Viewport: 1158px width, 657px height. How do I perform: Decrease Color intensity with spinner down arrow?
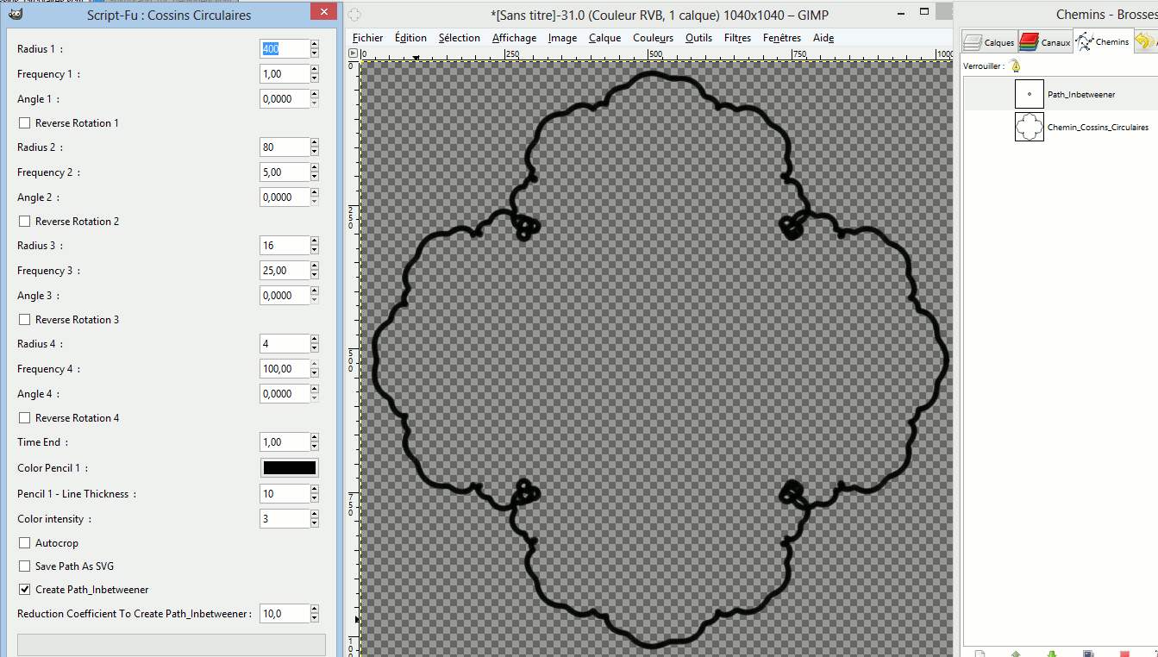(314, 524)
